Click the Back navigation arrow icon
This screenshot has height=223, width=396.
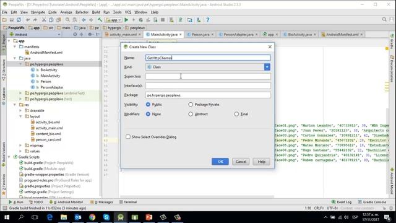(84, 20)
